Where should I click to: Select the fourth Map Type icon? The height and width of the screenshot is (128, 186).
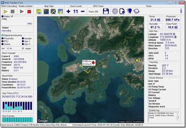tap(60, 12)
